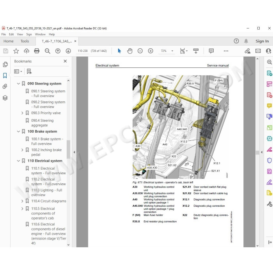Image resolution: width=273 pixels, height=273 pixels.
Task: Collapse navigation pane left arrow
Action: click(74, 152)
